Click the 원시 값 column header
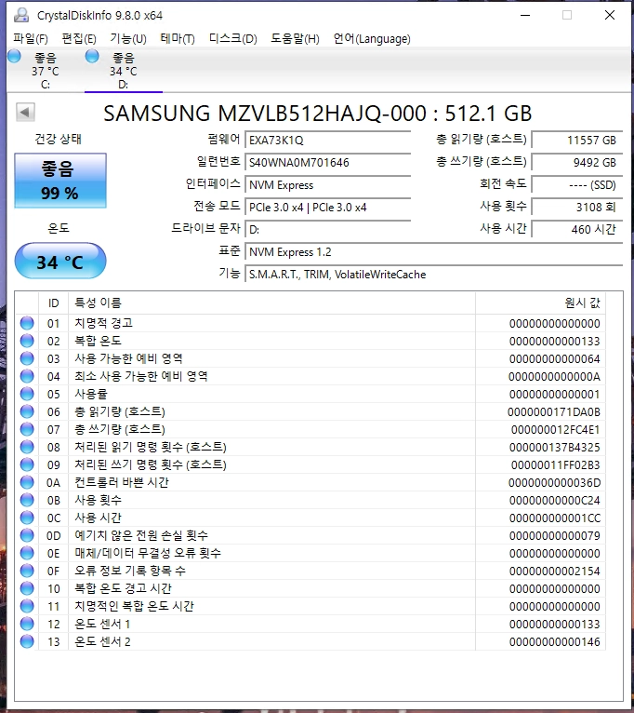Viewport: 634px width, 713px height. tap(540, 303)
